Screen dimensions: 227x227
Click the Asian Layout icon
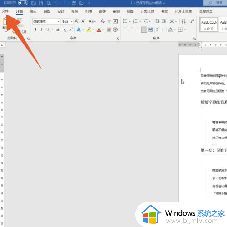pos(172,21)
